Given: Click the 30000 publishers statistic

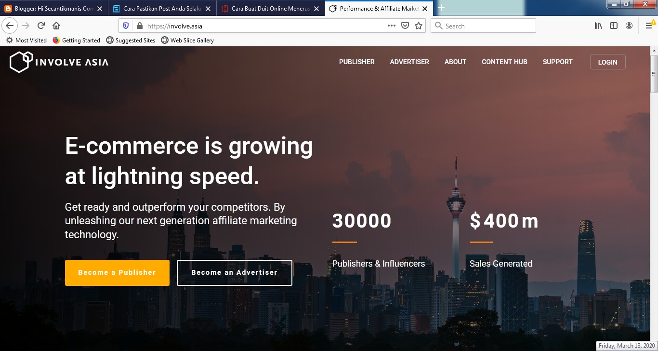Looking at the screenshot, I should tap(362, 221).
